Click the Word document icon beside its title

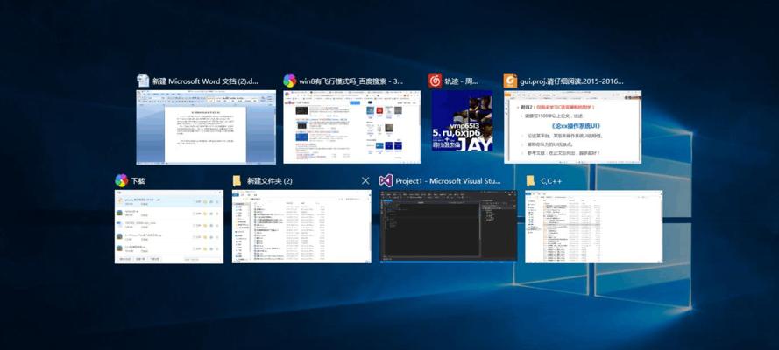tap(143, 80)
